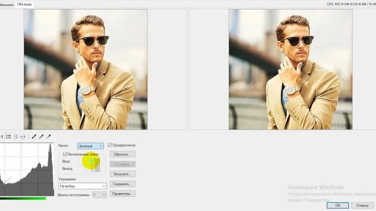Screen dimensions: 376x211
Task: Open the Канал dropdown showing Зелёный
Action: click(91, 146)
